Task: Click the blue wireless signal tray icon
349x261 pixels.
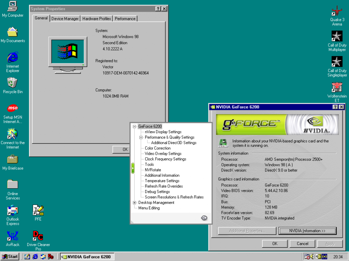Action: pos(324,256)
